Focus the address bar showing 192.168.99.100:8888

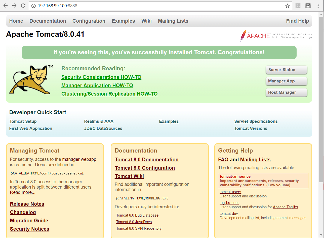point(160,6)
